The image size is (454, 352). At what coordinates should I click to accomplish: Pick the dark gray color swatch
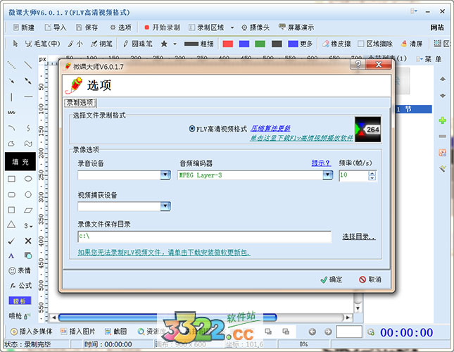[277, 44]
